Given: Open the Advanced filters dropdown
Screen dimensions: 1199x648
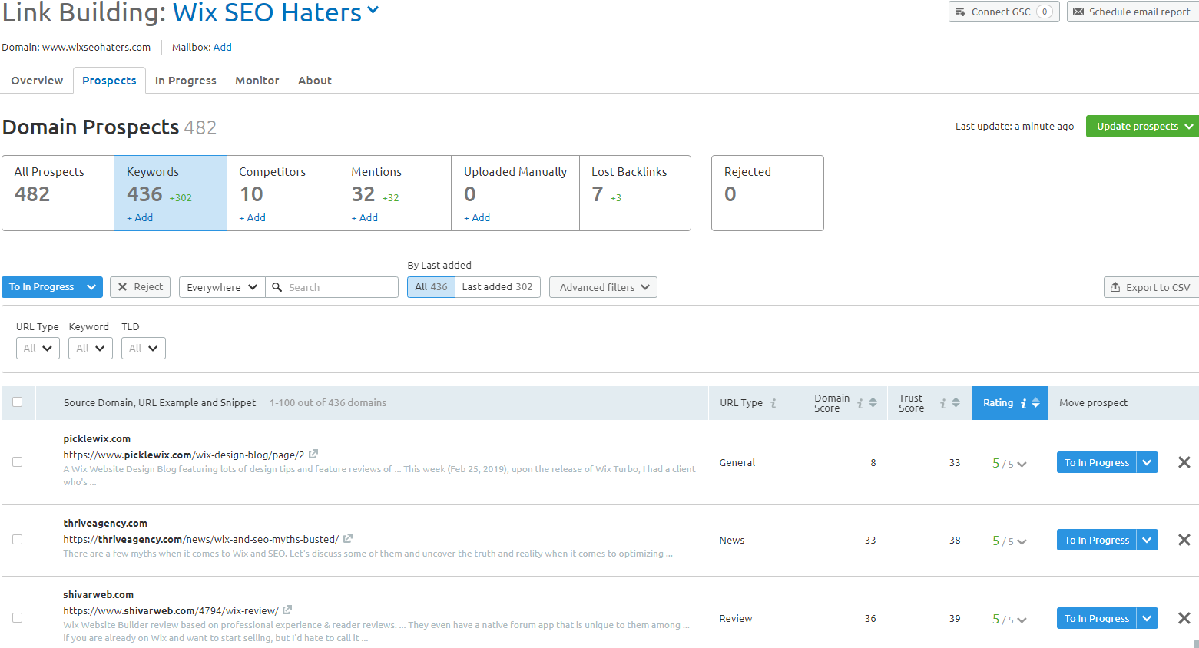Looking at the screenshot, I should pos(603,286).
